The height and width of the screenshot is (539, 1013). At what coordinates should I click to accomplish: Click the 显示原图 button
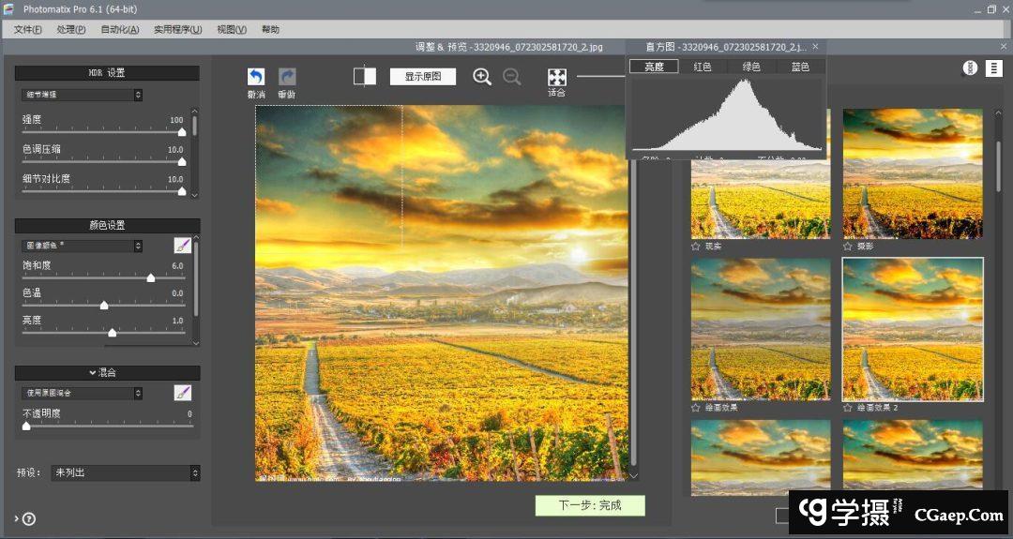point(422,77)
